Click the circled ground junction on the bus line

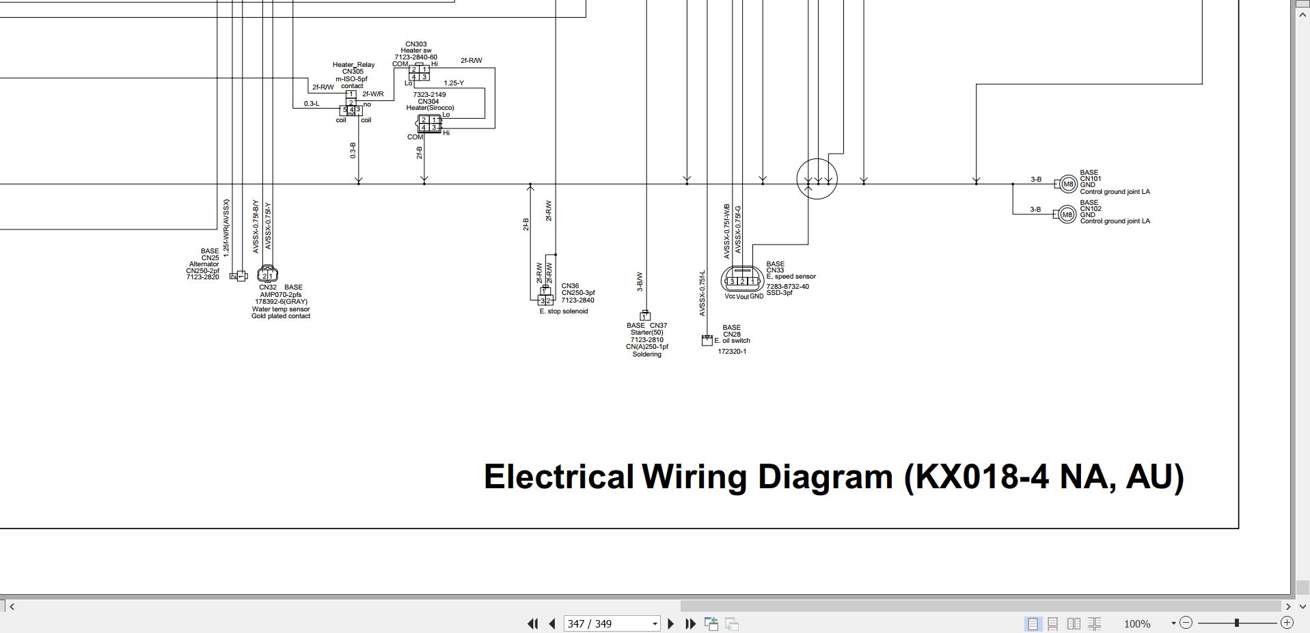(817, 179)
